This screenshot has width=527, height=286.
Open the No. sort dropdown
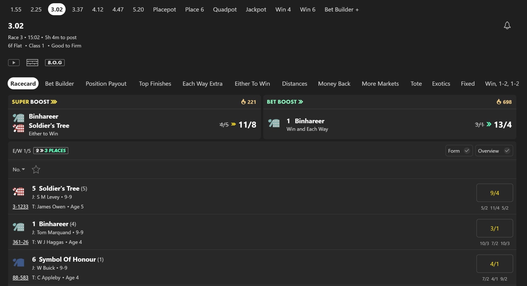click(x=19, y=169)
